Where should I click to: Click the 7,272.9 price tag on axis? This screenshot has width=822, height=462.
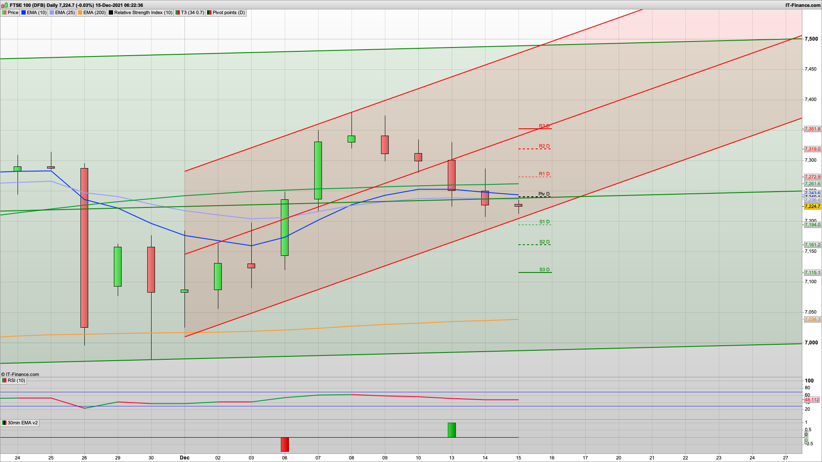pos(812,177)
